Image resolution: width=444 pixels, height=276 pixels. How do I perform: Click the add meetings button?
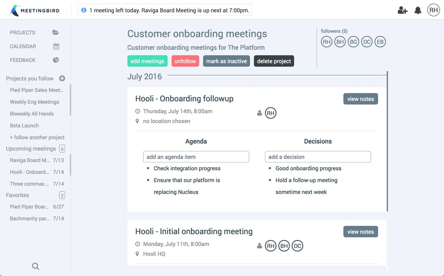tap(147, 61)
